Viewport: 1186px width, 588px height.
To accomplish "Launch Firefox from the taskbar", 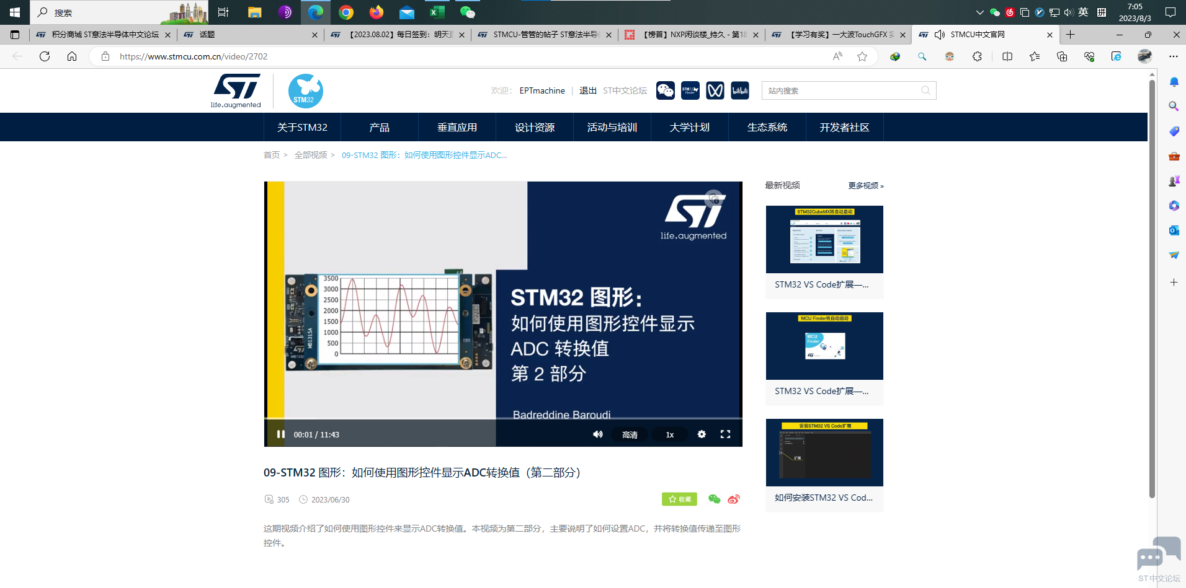I will [377, 12].
